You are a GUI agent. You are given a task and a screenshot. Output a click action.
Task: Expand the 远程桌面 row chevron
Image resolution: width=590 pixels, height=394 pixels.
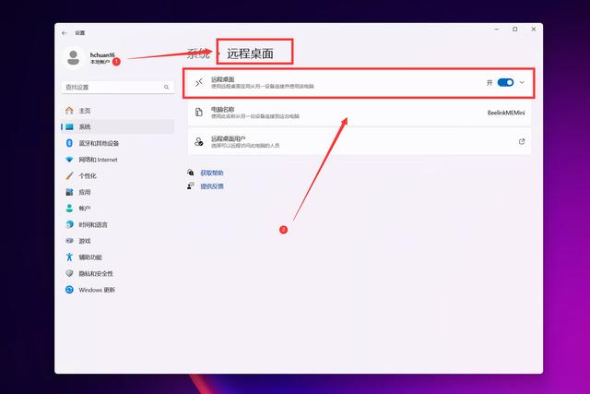tap(522, 82)
